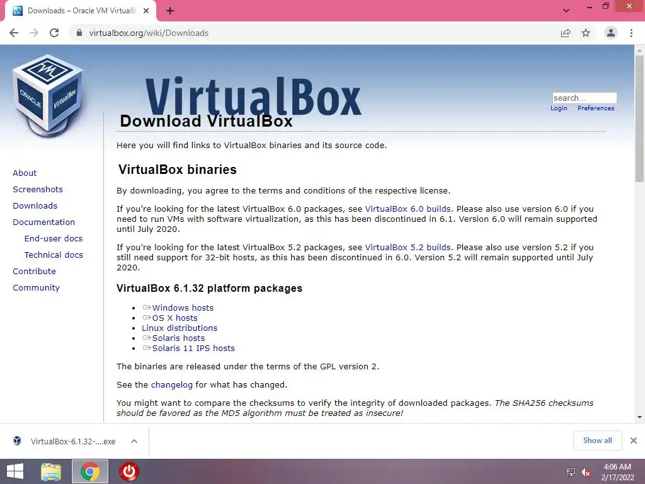Screen dimensions: 645x484
Task: Download the Windows hosts package
Action: click(x=183, y=308)
